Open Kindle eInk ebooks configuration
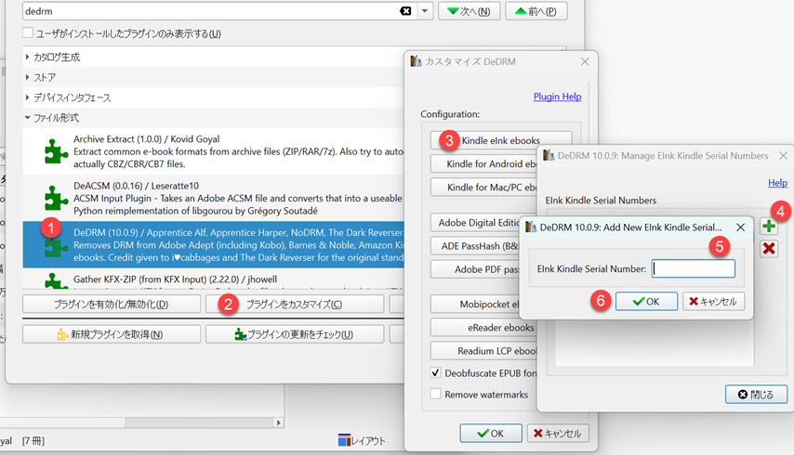Viewport: 794px width, 455px height. (501, 140)
